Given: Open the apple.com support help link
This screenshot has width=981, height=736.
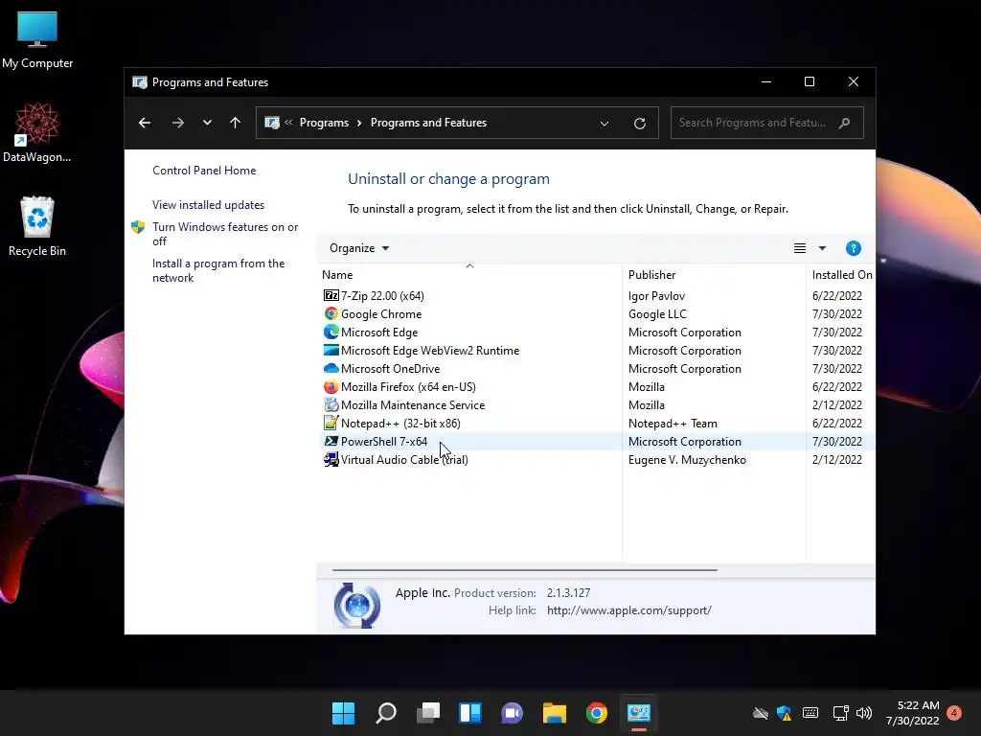Looking at the screenshot, I should coord(628,610).
